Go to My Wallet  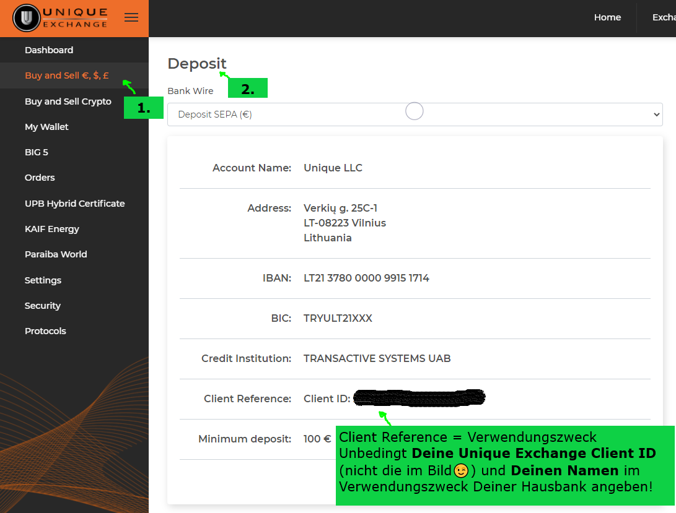(46, 127)
